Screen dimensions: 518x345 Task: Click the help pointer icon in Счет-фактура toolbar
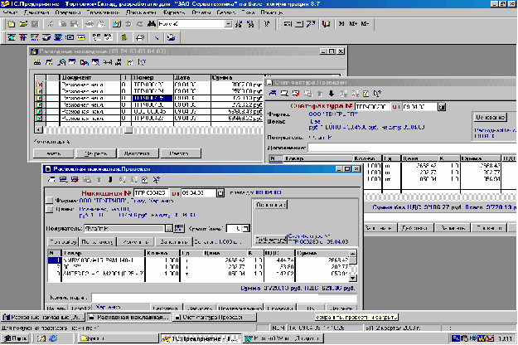point(377,94)
